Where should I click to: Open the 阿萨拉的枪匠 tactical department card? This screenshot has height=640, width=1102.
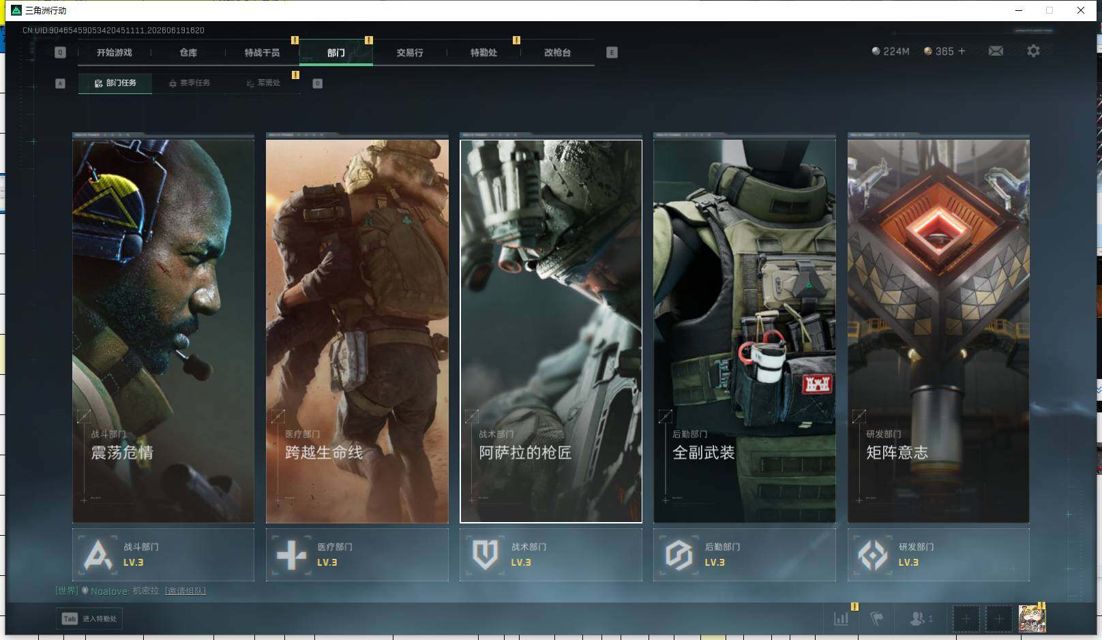tap(551, 331)
